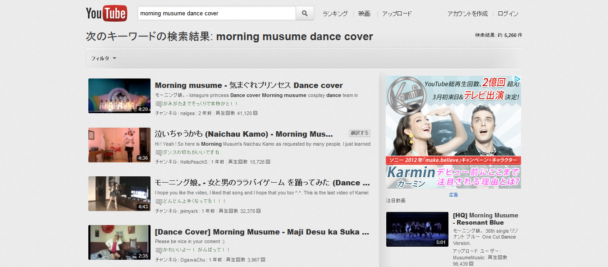608x267 pixels.
Task: Click アカウントを作成 link
Action: click(467, 14)
